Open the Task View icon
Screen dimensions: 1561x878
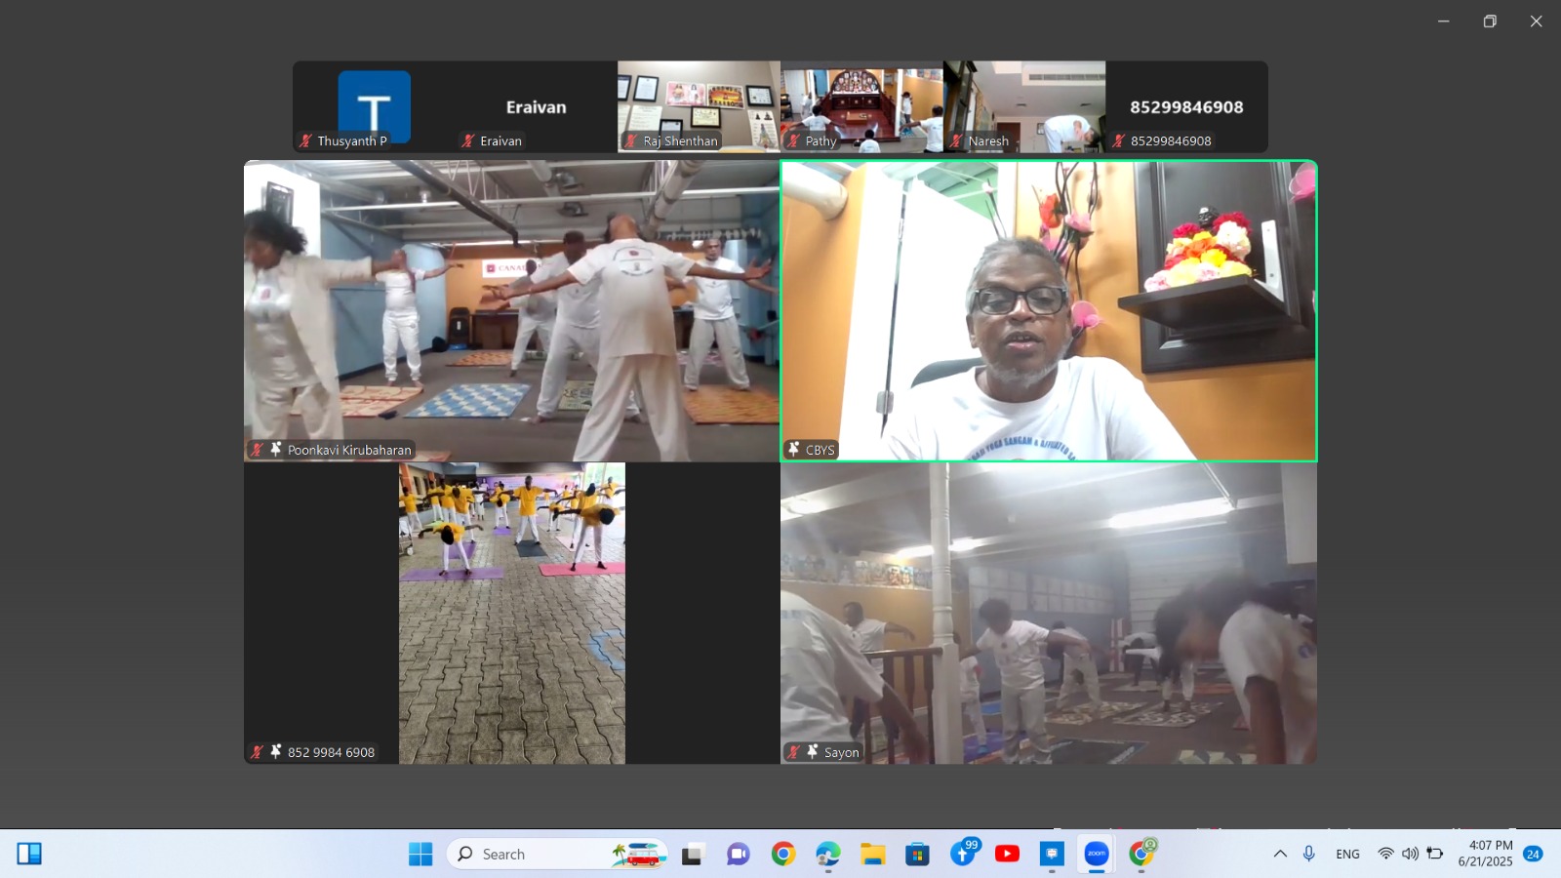pyautogui.click(x=693, y=854)
